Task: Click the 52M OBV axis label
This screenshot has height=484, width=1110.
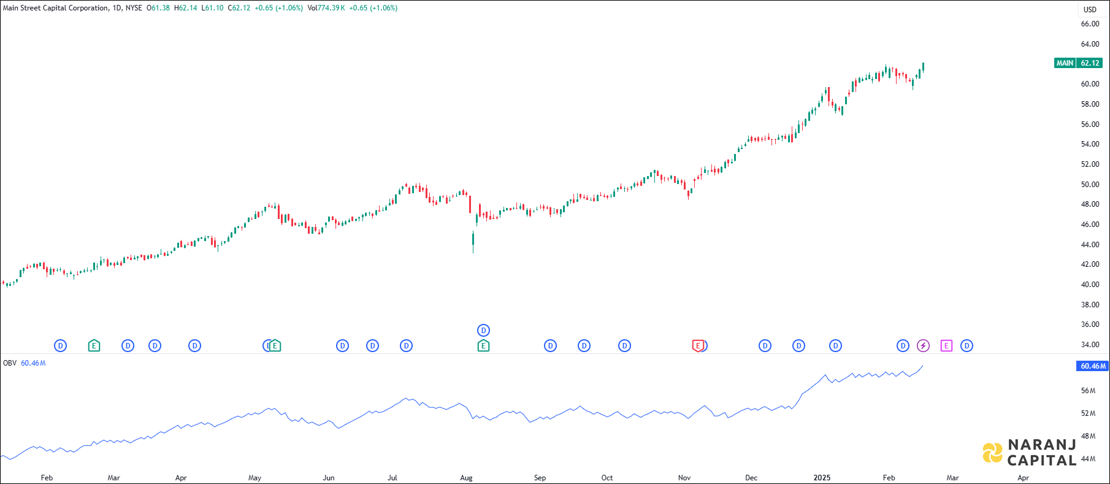Action: (x=1088, y=413)
